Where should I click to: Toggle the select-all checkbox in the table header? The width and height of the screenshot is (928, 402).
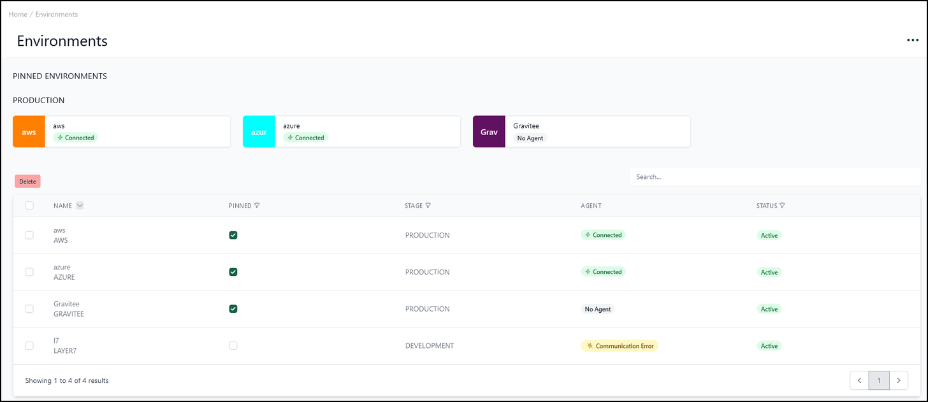(x=29, y=205)
